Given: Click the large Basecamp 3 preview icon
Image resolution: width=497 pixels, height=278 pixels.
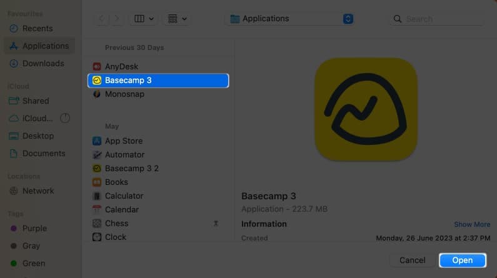Looking at the screenshot, I should [x=366, y=109].
